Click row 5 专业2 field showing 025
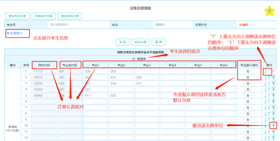 tap(121, 96)
